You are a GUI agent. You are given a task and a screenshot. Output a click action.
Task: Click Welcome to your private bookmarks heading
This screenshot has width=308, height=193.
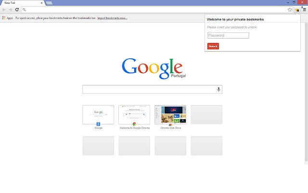[x=235, y=19]
